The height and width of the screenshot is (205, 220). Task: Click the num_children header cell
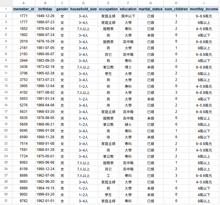click(176, 9)
